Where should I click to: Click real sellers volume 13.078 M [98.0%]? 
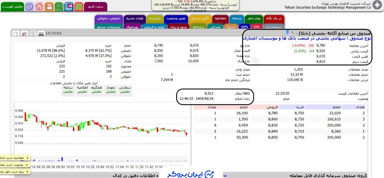(x=51, y=51)
